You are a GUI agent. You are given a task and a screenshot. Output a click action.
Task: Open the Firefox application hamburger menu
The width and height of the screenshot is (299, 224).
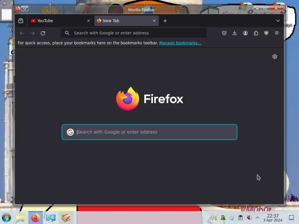(x=277, y=33)
